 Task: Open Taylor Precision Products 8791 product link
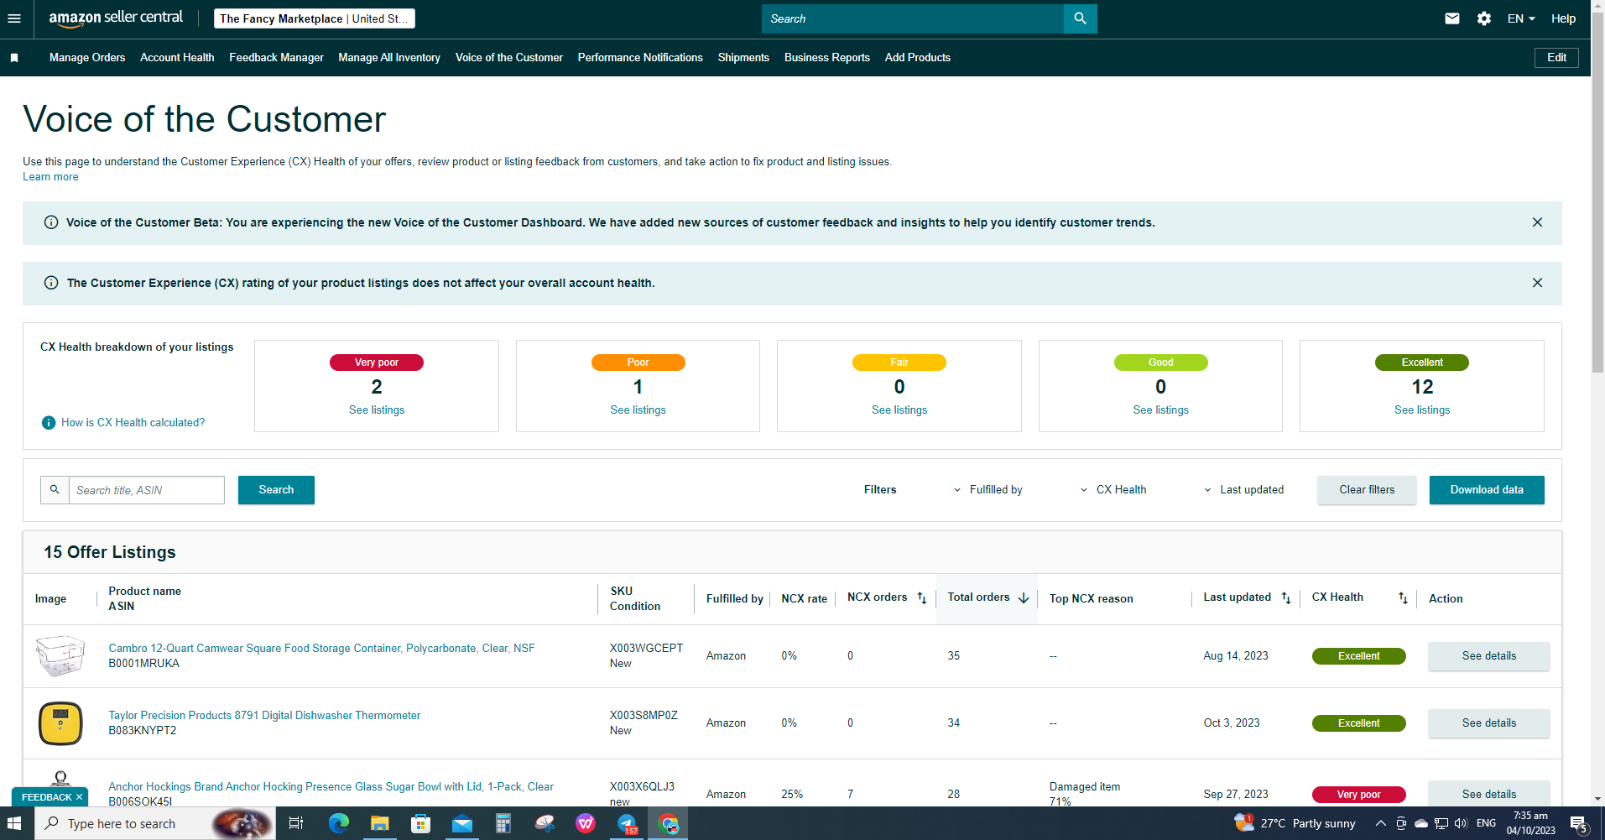pos(264,716)
